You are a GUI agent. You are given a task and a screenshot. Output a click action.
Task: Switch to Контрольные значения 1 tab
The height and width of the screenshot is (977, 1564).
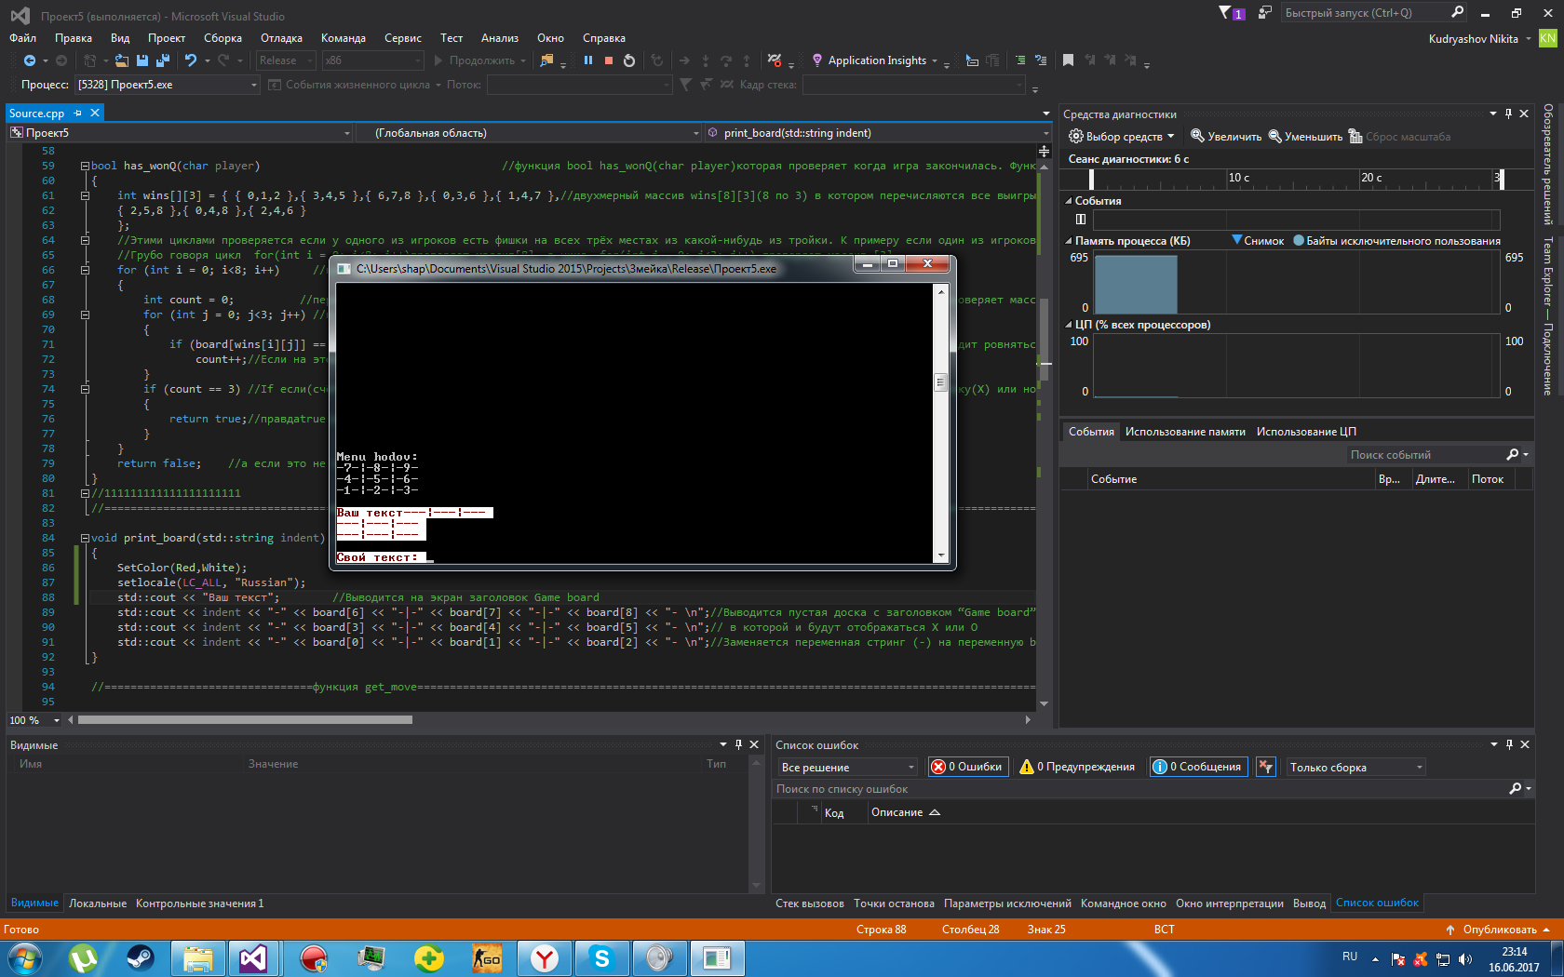point(199,903)
